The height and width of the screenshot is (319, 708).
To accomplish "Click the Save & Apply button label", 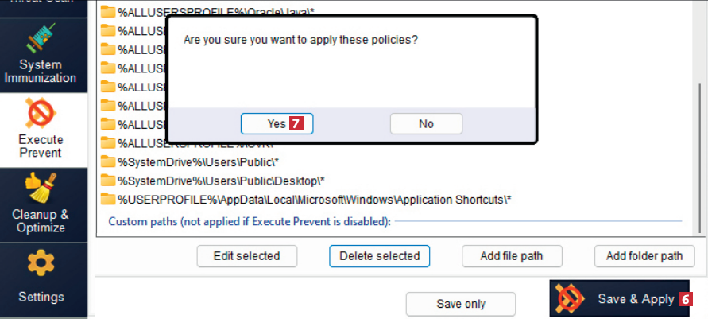I will click(635, 299).
